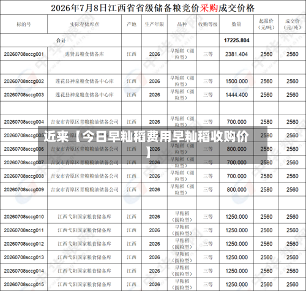Viewport: 306px width, 291px height.
Task: Click the table title 2026年7月8日江西省省级储备粮竞价采购成交价格
Action: coord(152,8)
